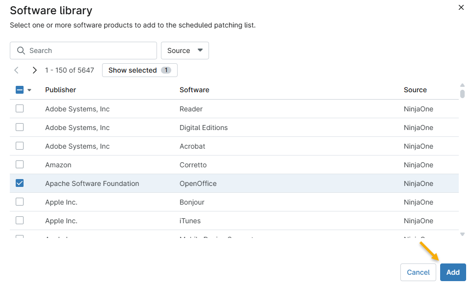Toggle the select-all header checkbox
This screenshot has height=287, width=473.
click(x=20, y=90)
